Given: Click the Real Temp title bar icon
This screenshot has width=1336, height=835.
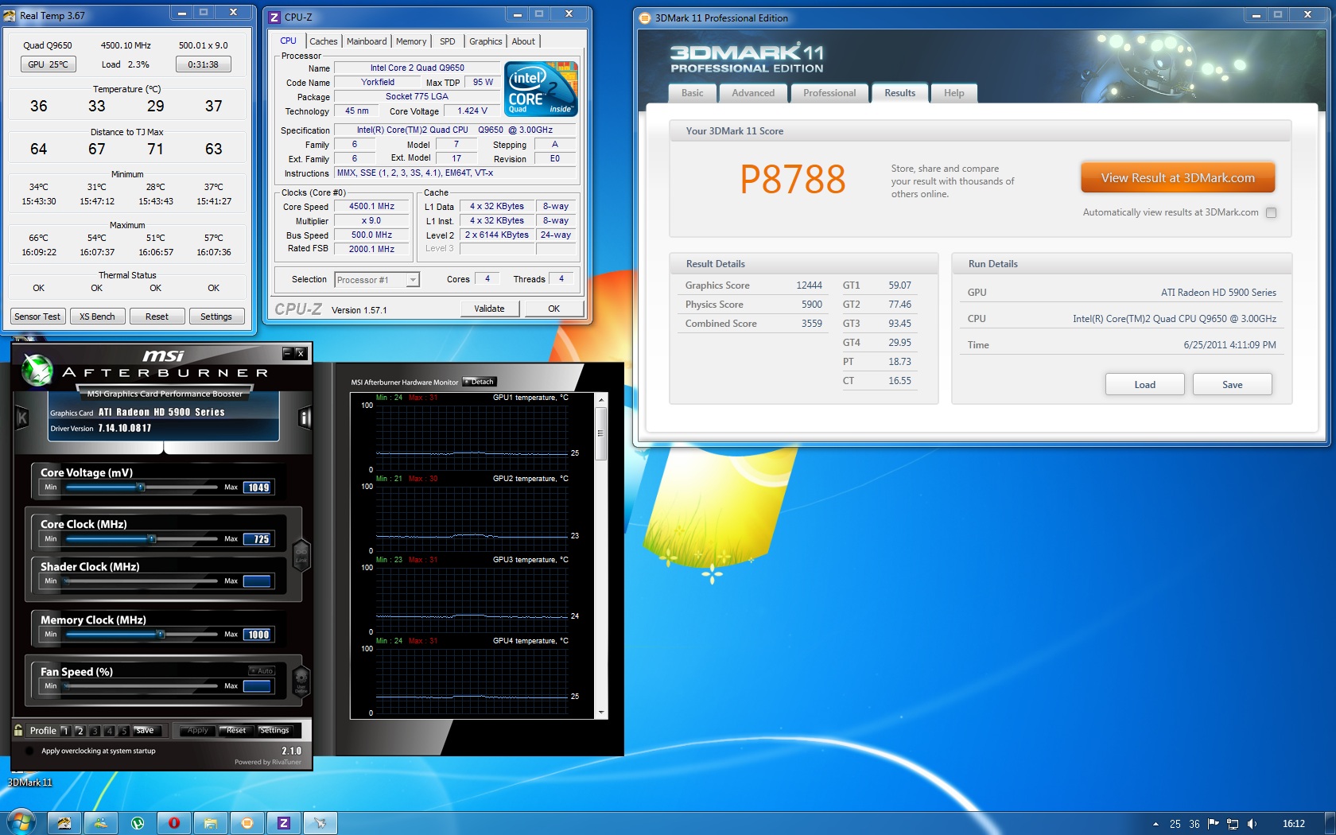Looking at the screenshot, I should tap(10, 15).
